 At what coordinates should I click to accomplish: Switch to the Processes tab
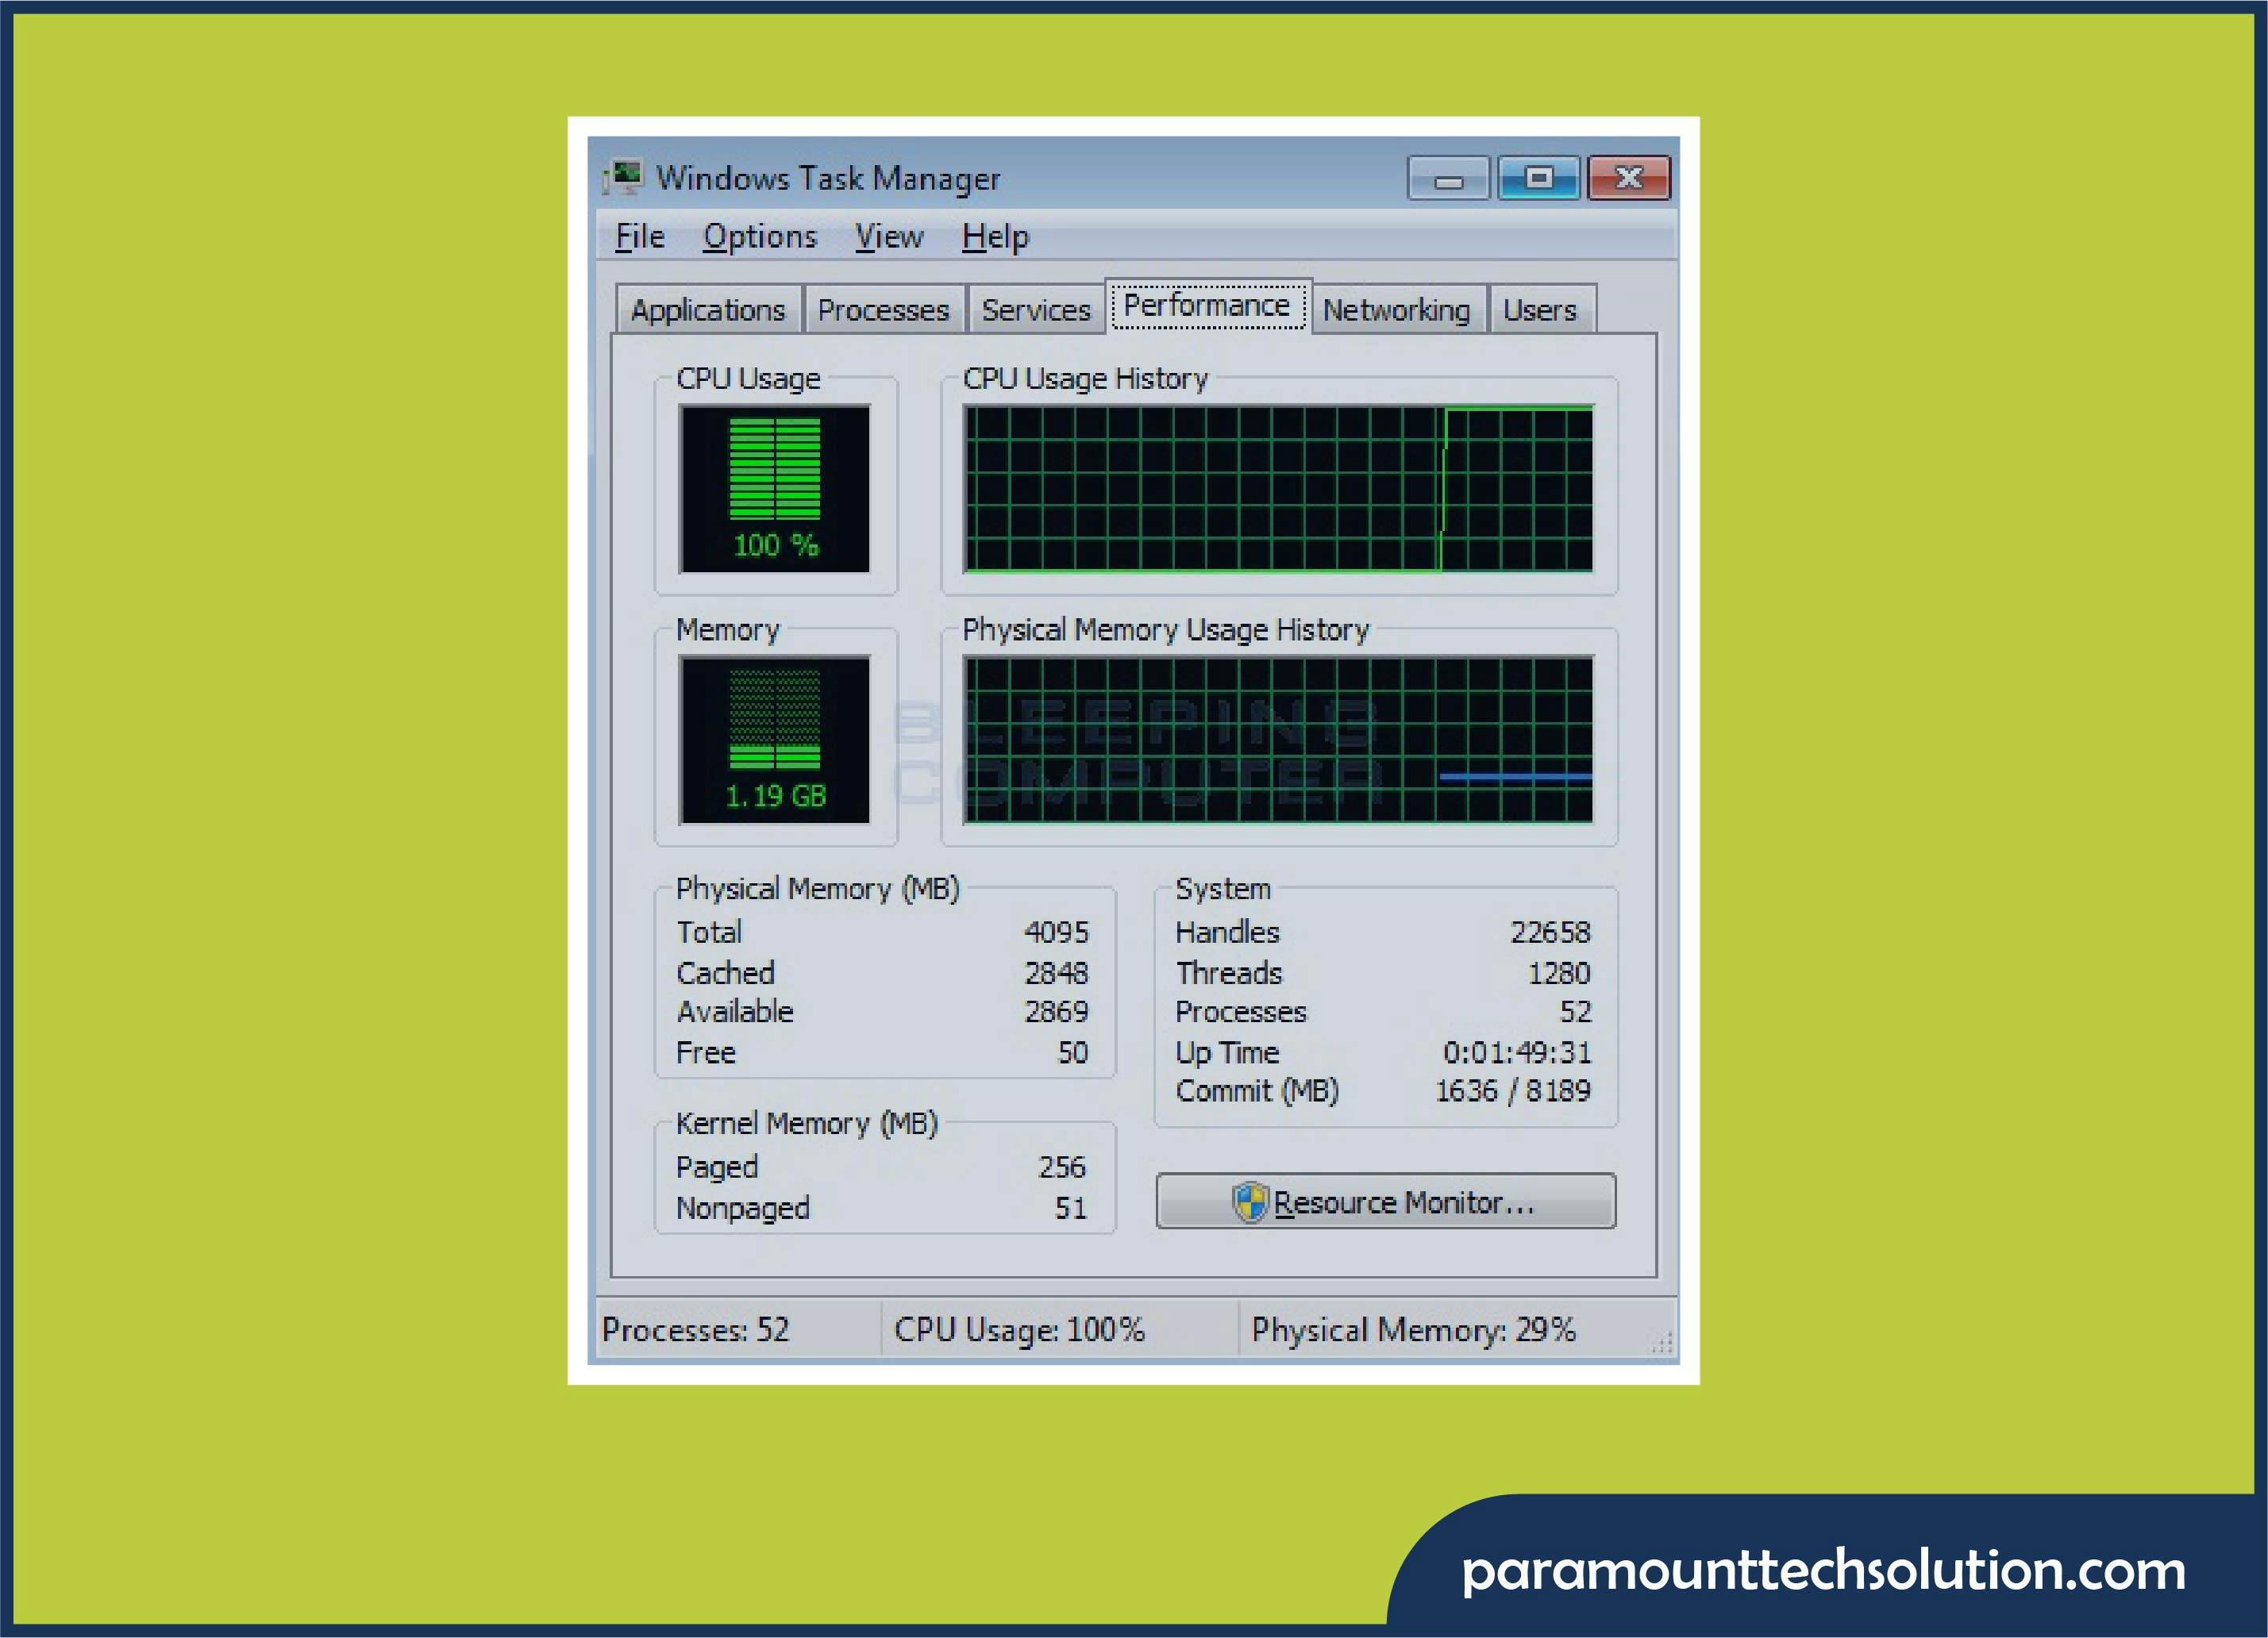pos(883,310)
